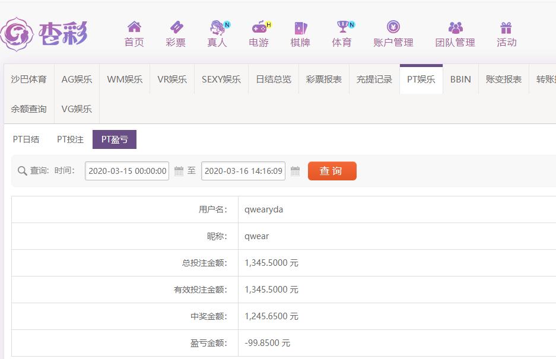This screenshot has height=359, width=556.
Task: Switch to the 充提记录 tab
Action: point(374,80)
